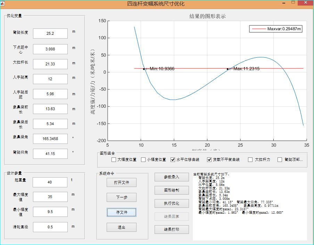Enable the 小幅度位置 checkbox
Viewport: 314px width, 245px height.
(x=143, y=160)
